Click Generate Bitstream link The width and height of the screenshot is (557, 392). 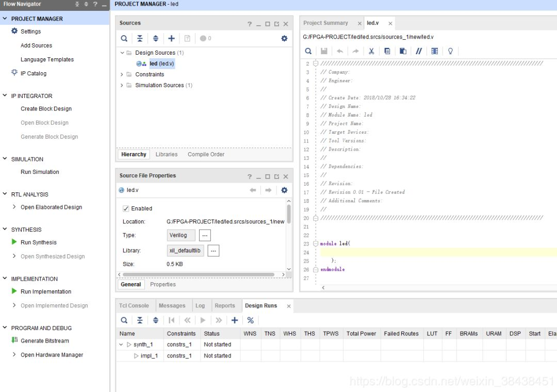[44, 341]
